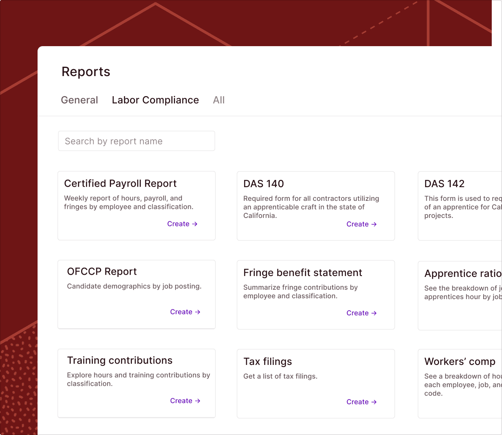Open the All reports tab
This screenshot has width=502, height=435.
click(219, 100)
